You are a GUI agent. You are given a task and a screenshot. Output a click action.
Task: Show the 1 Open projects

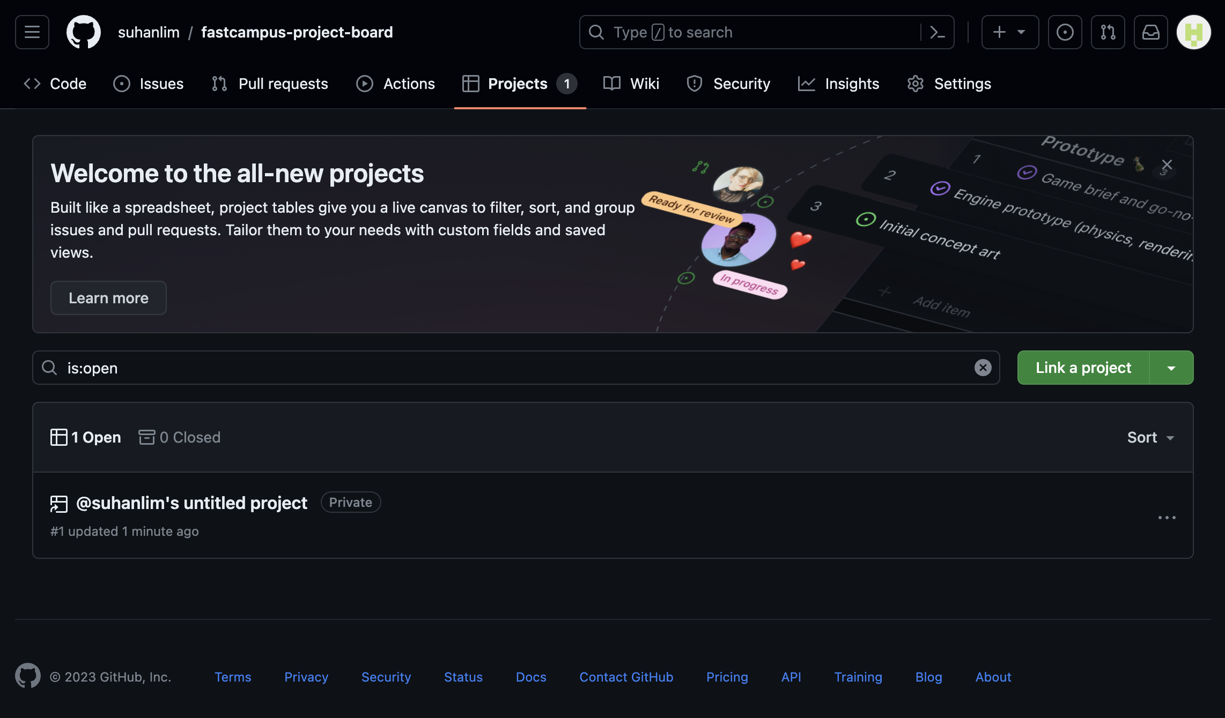(x=86, y=437)
